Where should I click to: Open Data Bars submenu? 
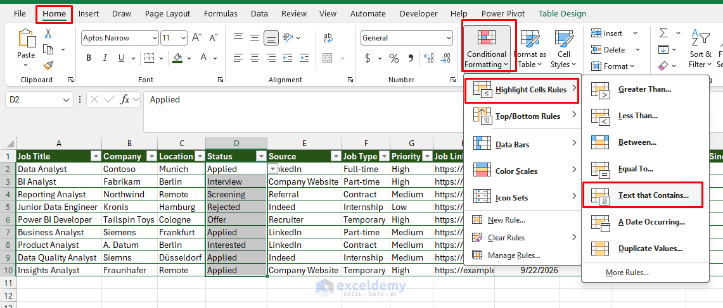522,144
